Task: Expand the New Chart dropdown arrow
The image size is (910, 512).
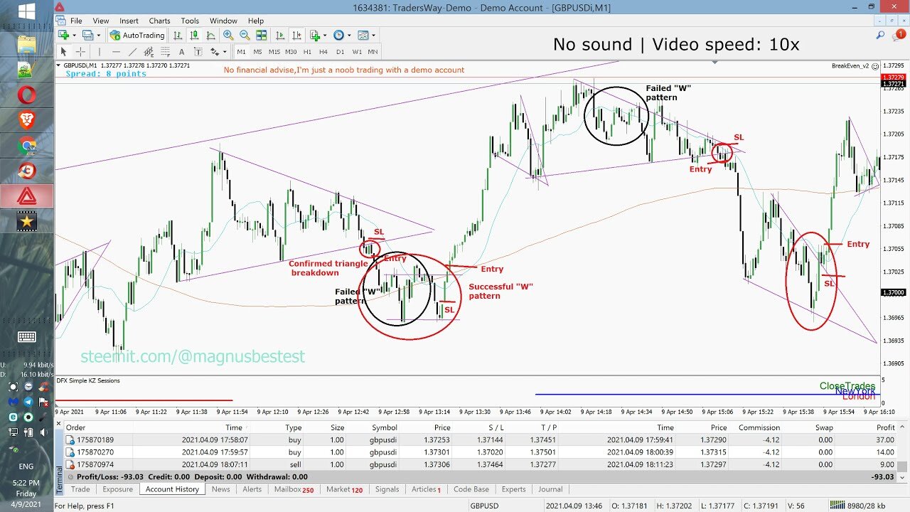Action: coord(74,36)
